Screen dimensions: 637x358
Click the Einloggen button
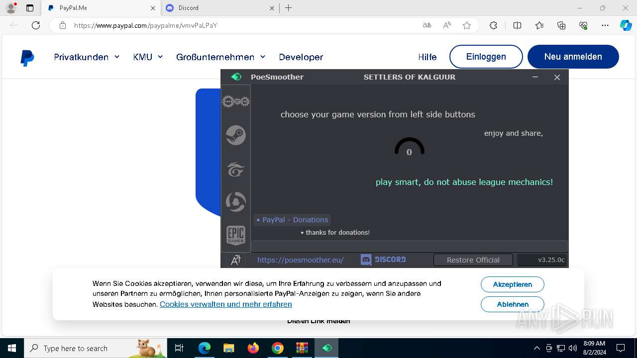coord(486,57)
